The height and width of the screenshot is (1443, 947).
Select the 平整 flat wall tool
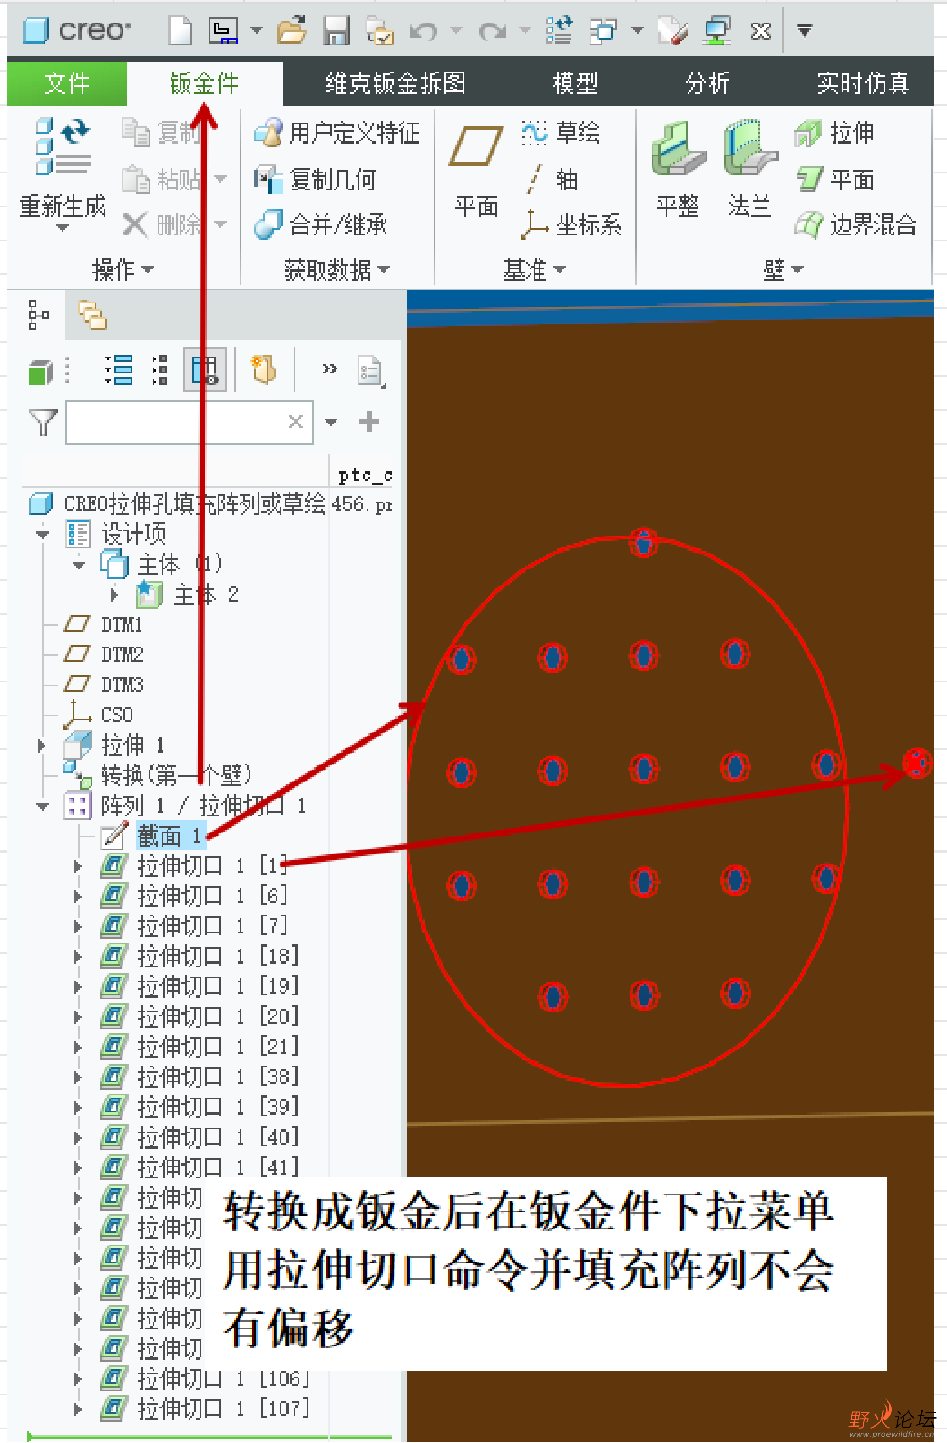coord(679,170)
